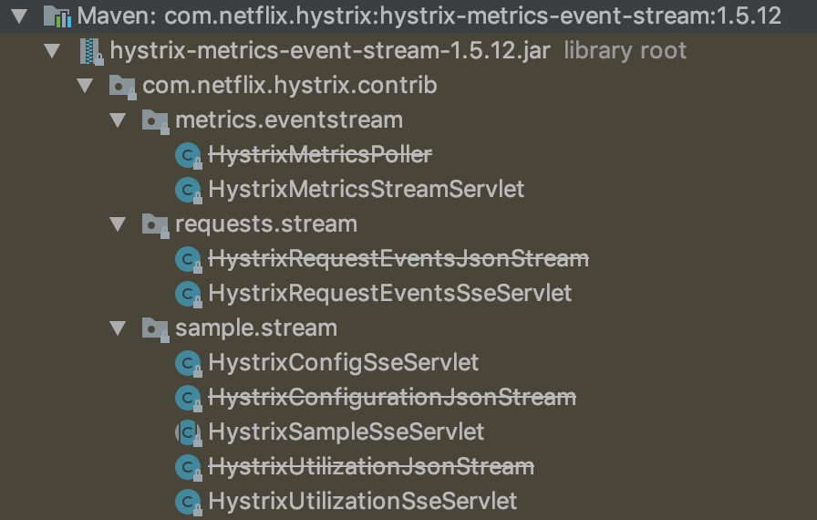Screen dimensions: 817x520
Task: Select deprecated class HystrixConfigurationJsonStream
Action: tap(392, 398)
